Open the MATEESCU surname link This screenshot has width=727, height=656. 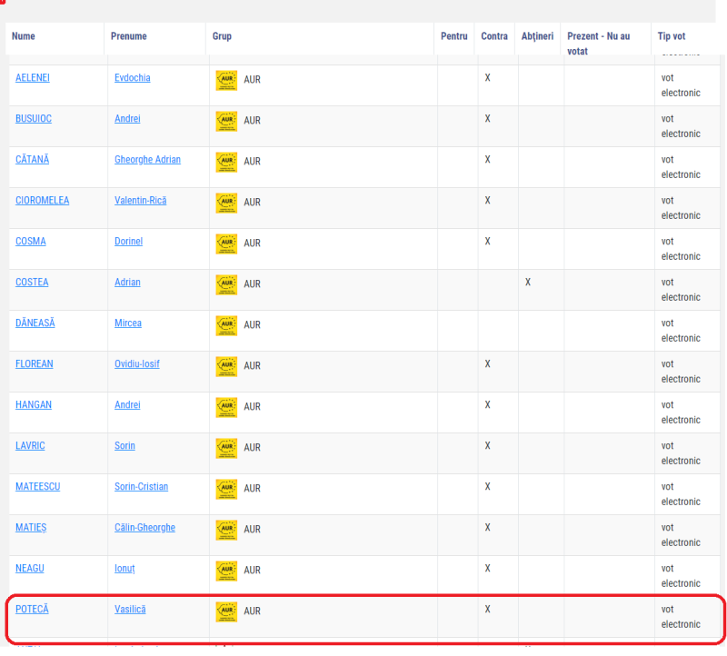click(x=37, y=487)
